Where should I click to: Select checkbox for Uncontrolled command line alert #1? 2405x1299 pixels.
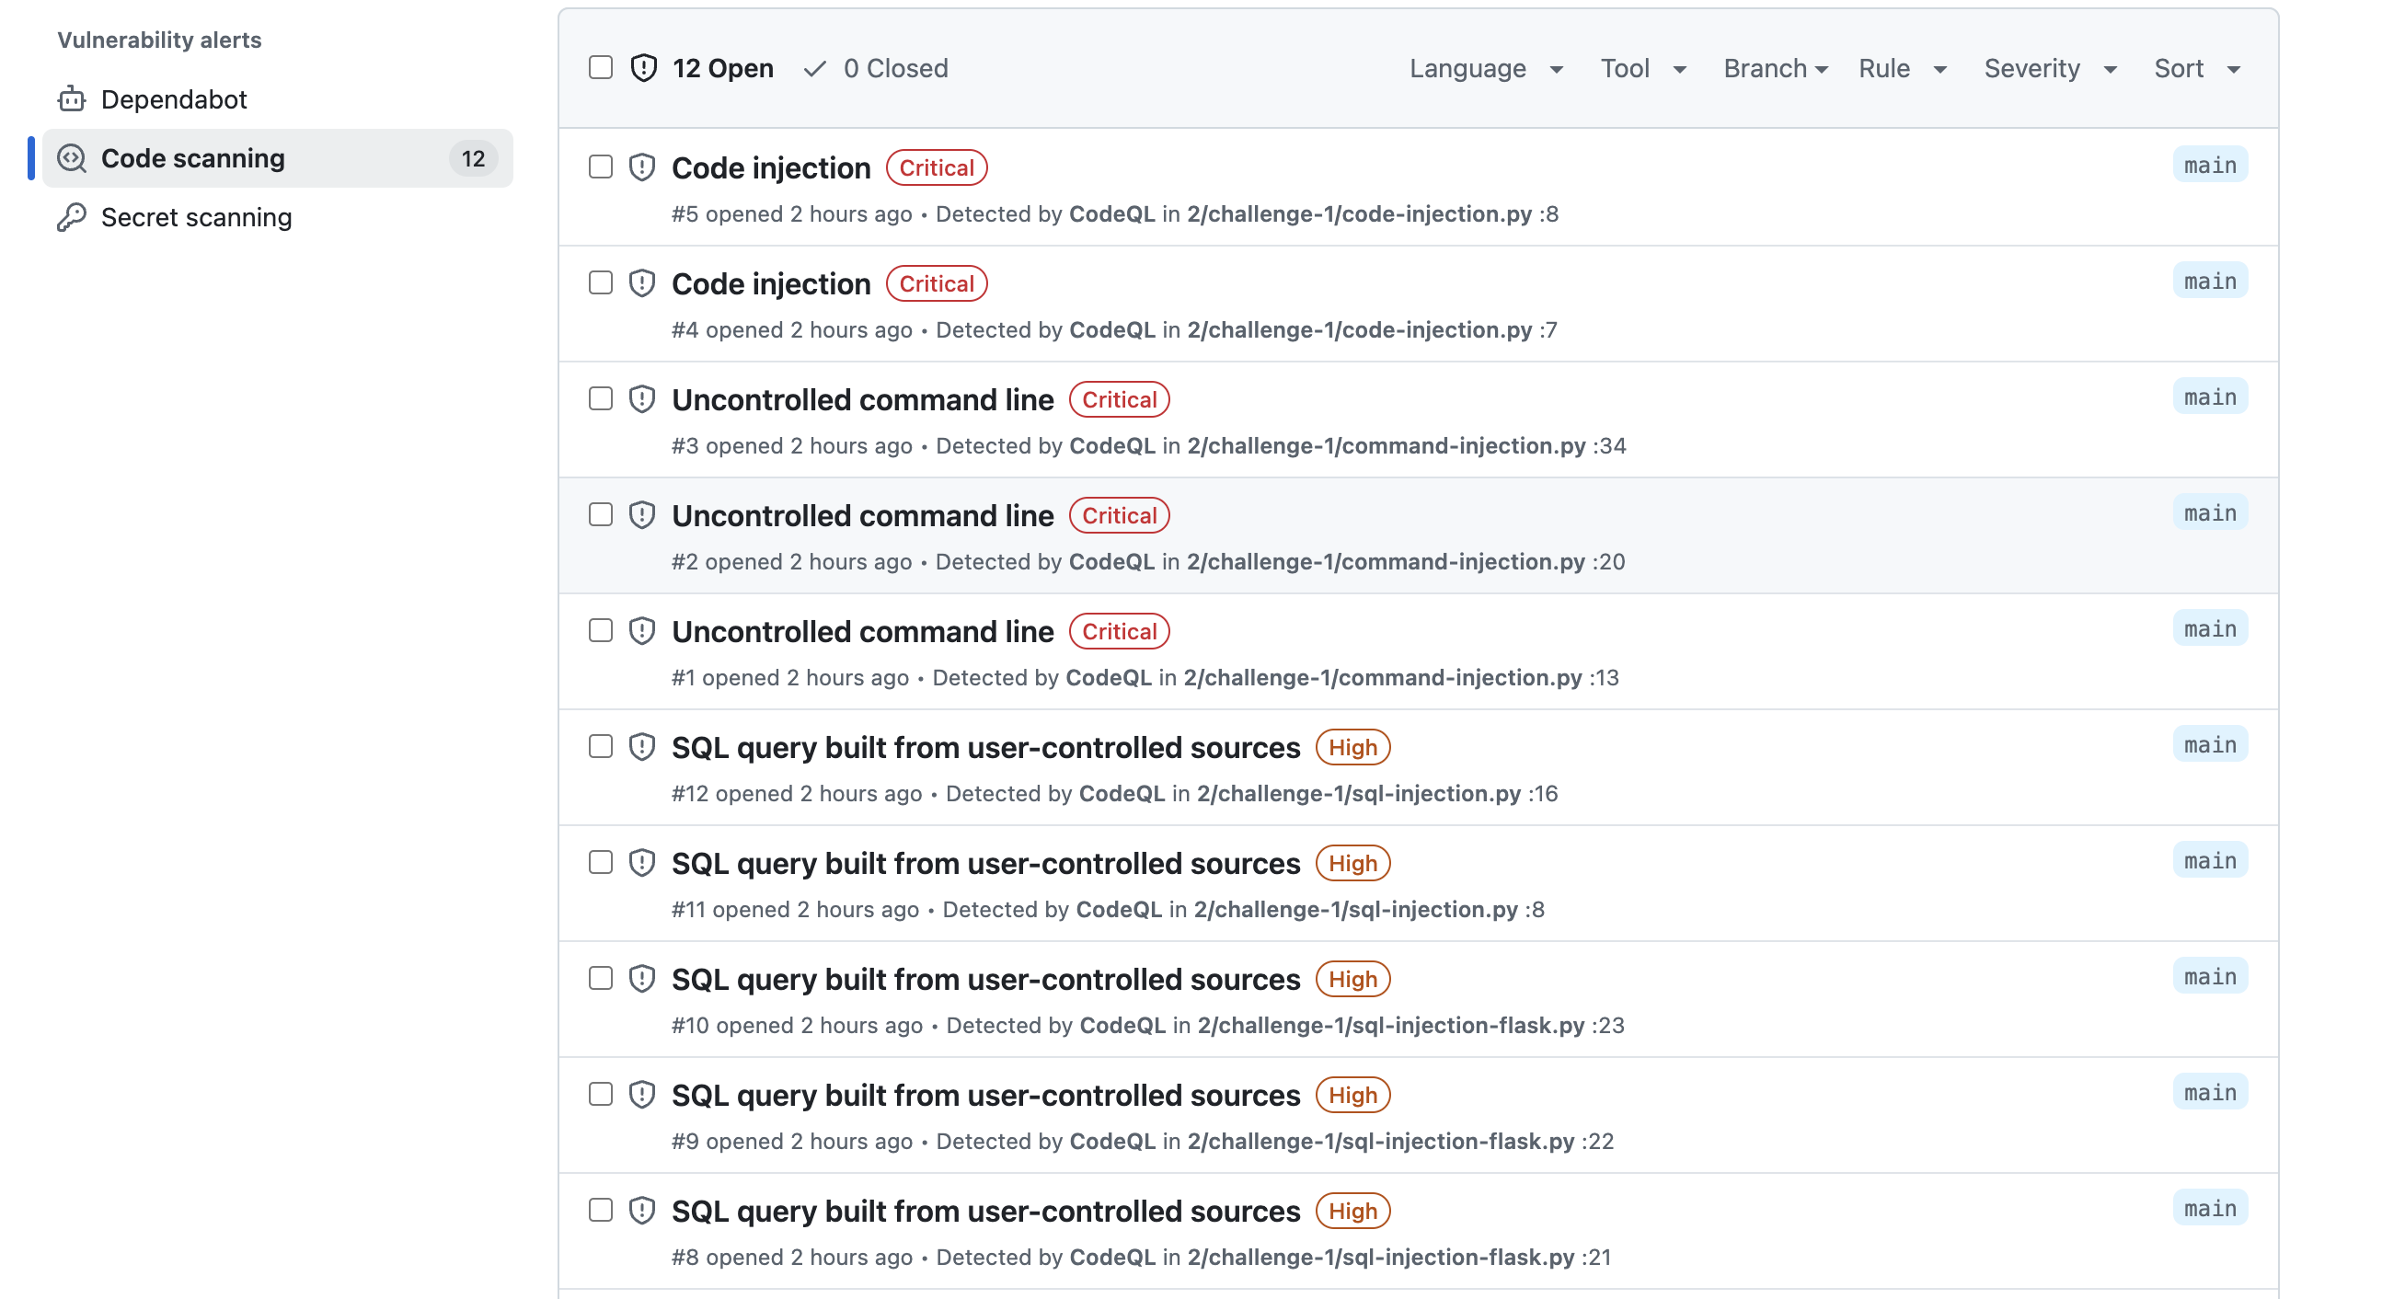click(600, 630)
